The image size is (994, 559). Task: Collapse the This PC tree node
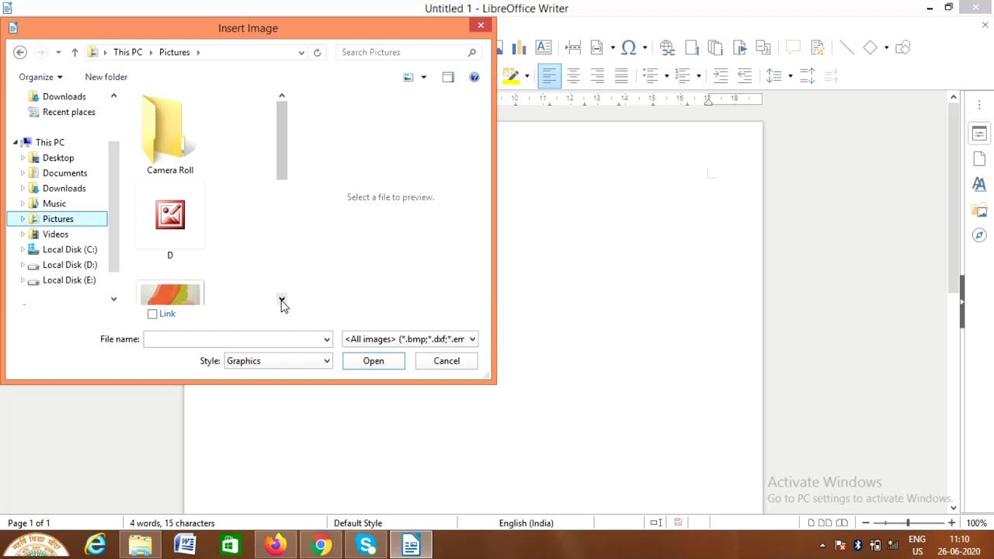tap(16, 143)
